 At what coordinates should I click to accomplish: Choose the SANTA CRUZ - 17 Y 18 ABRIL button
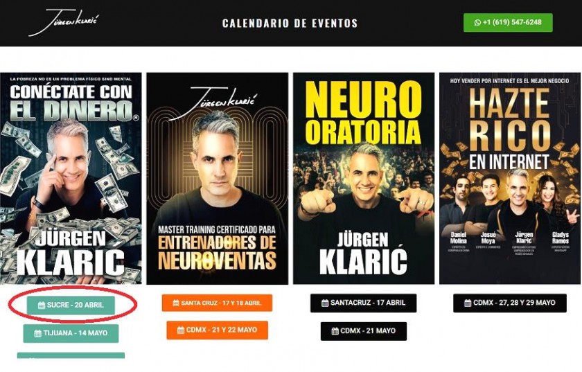coord(217,303)
